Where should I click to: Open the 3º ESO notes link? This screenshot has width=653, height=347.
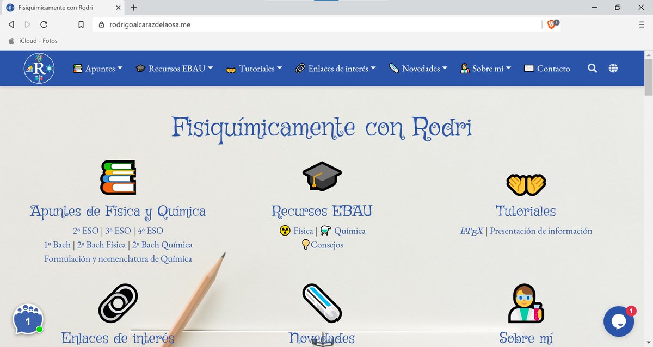tap(118, 231)
